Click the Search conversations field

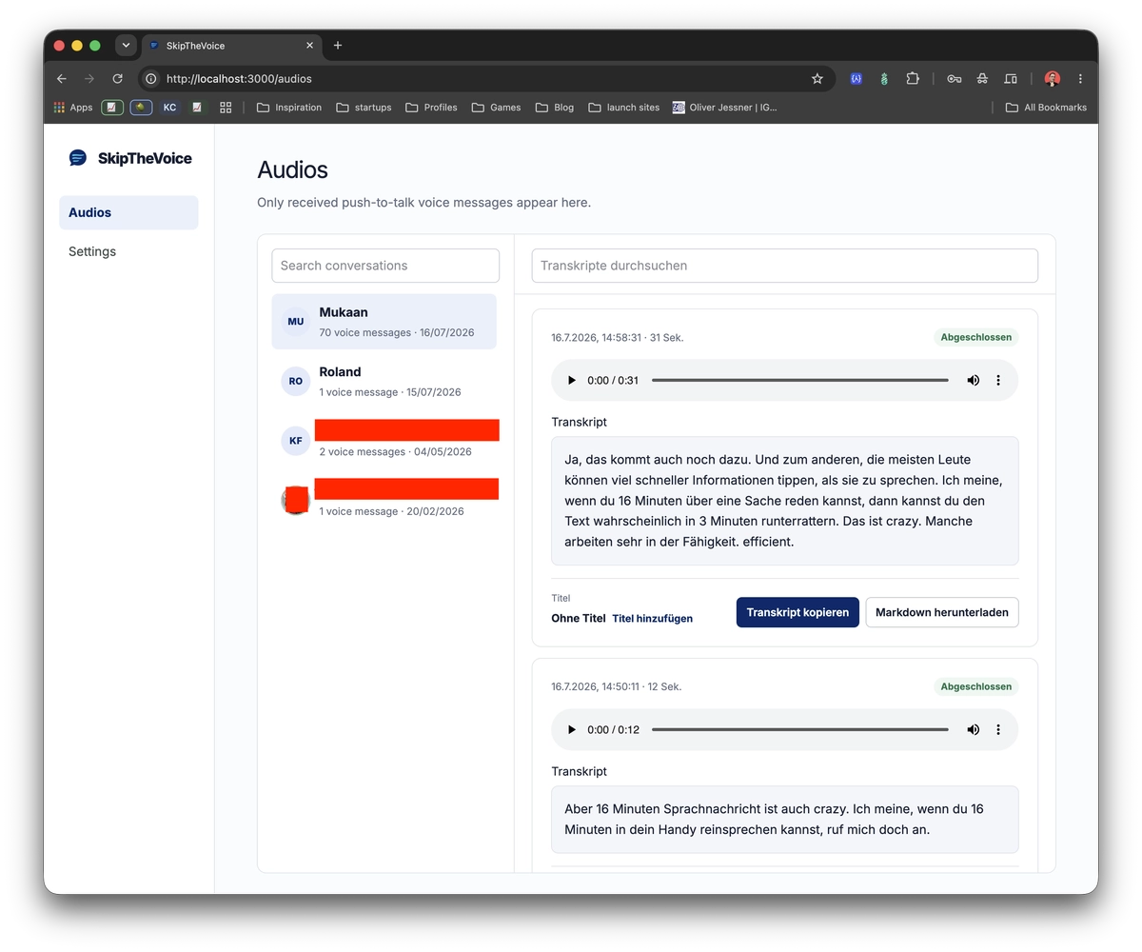click(x=385, y=266)
